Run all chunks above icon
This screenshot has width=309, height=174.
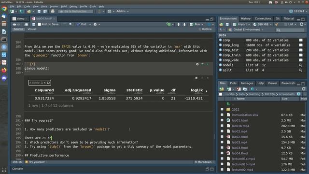(x=202, y=64)
